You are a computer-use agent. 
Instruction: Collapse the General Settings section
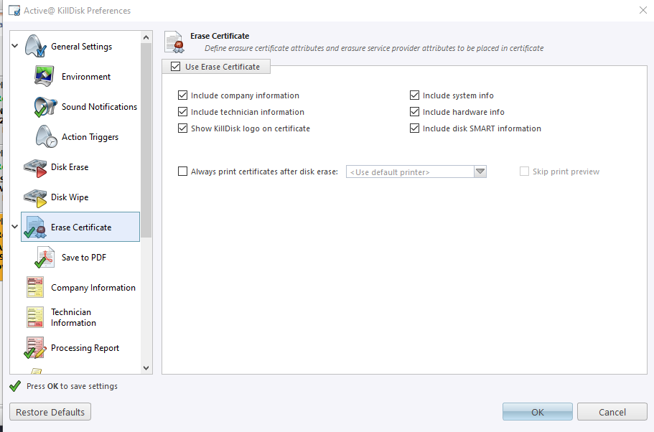(14, 44)
